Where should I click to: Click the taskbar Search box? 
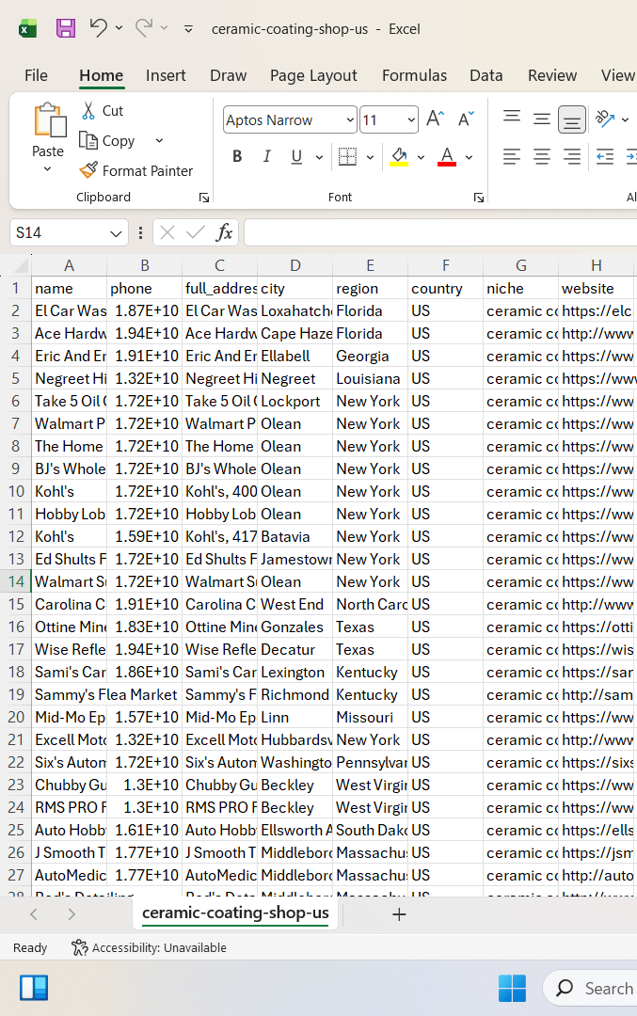click(590, 988)
